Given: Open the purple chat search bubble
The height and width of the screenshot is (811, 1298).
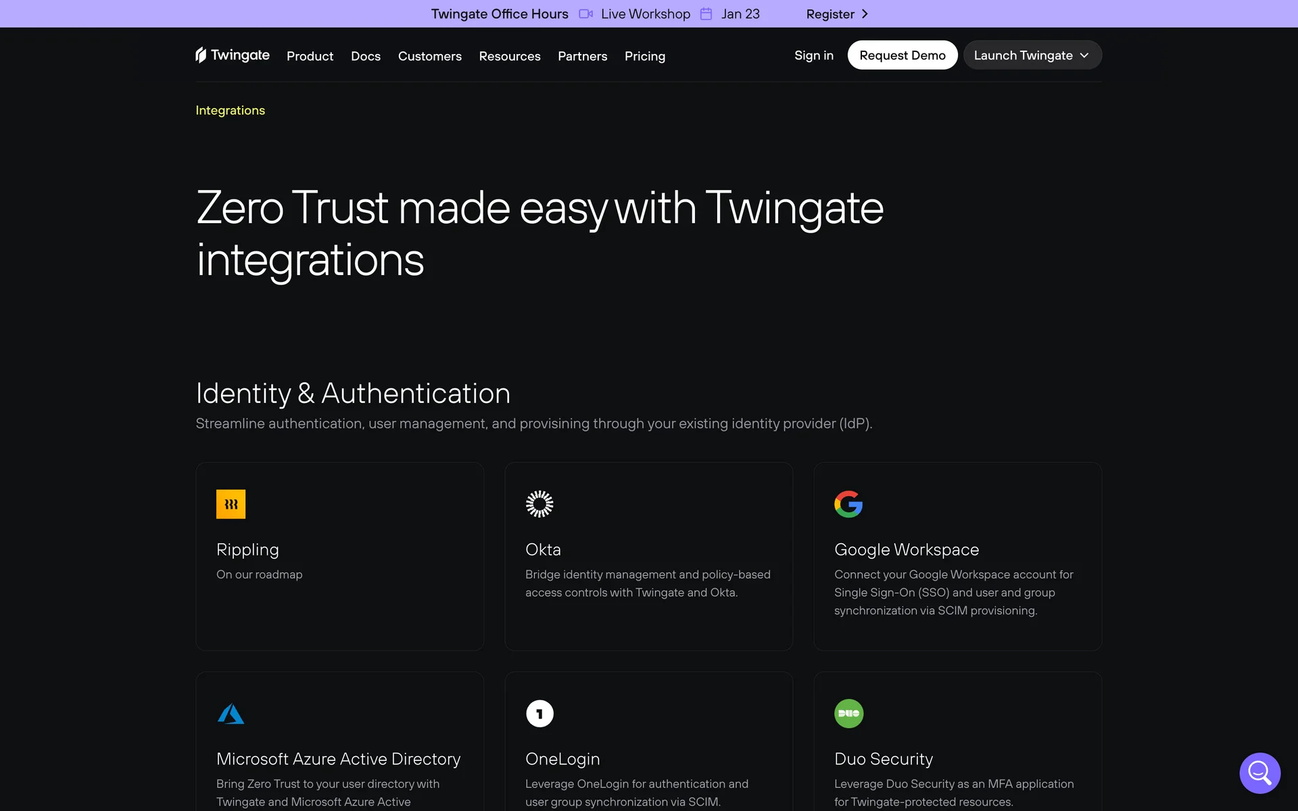Looking at the screenshot, I should (1259, 772).
